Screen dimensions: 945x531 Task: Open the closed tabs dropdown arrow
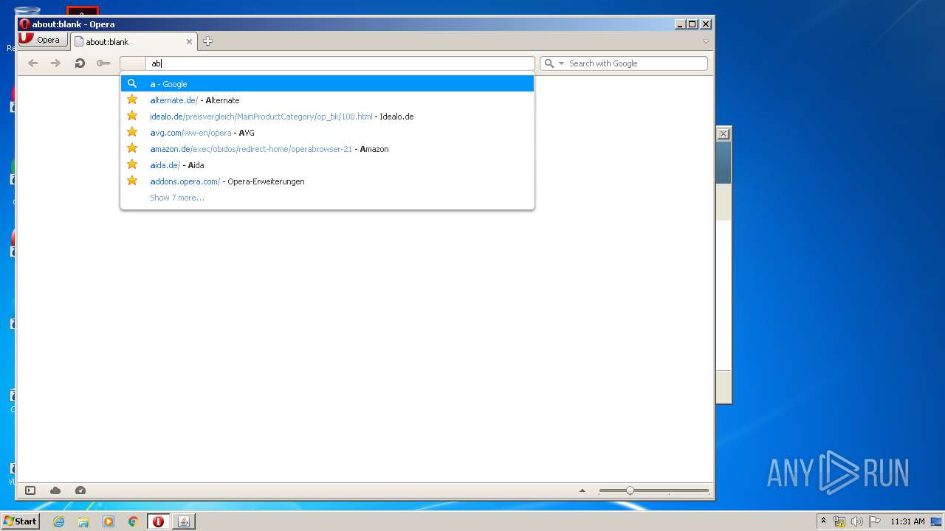click(x=706, y=41)
